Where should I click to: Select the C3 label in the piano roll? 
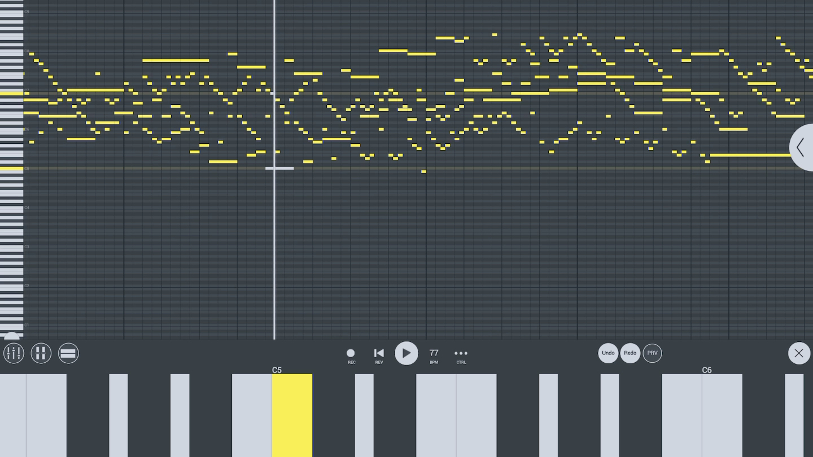tap(27, 247)
